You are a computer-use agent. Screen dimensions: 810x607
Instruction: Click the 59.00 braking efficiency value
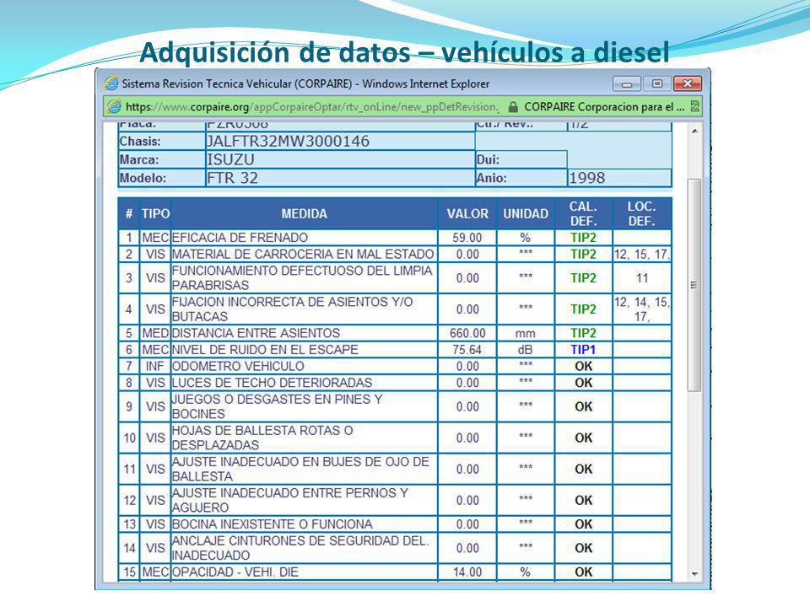pyautogui.click(x=467, y=238)
